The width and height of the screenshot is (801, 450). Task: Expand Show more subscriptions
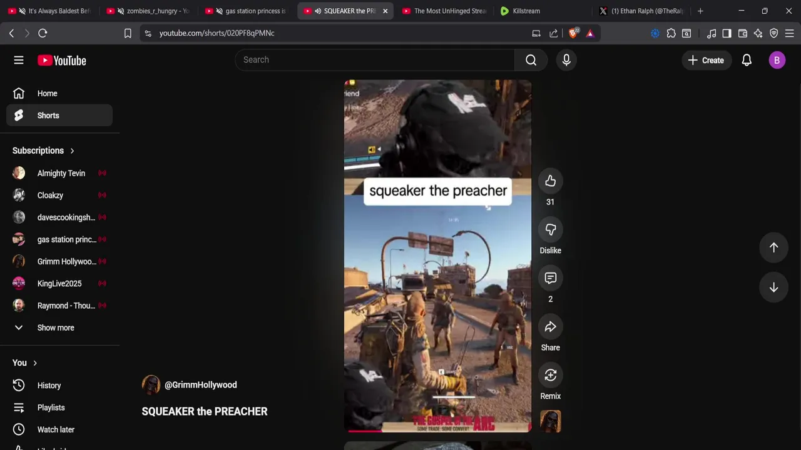56,327
